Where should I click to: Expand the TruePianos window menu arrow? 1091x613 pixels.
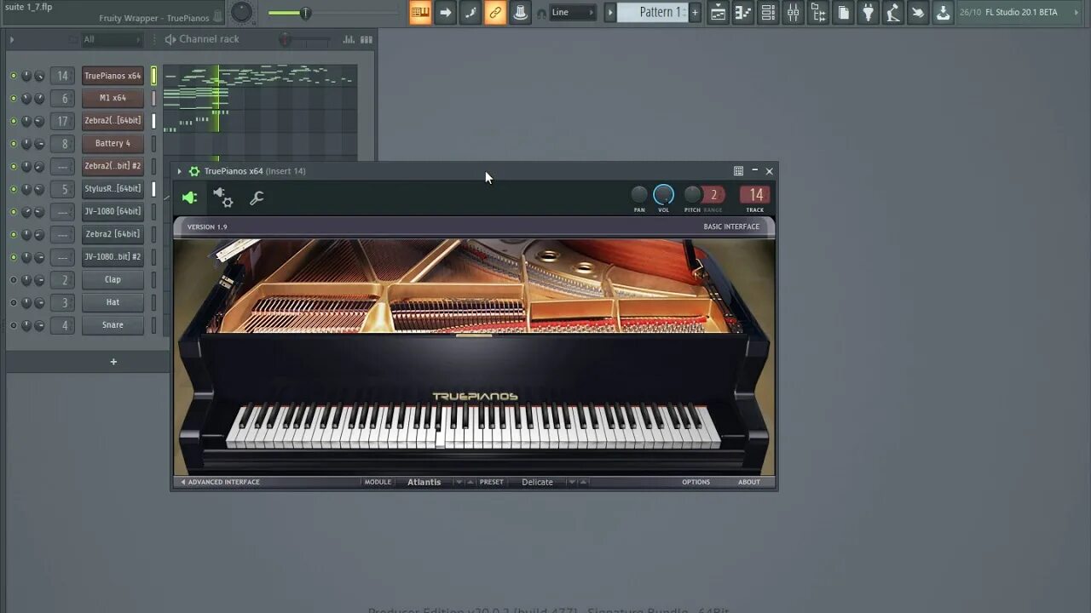pos(179,171)
